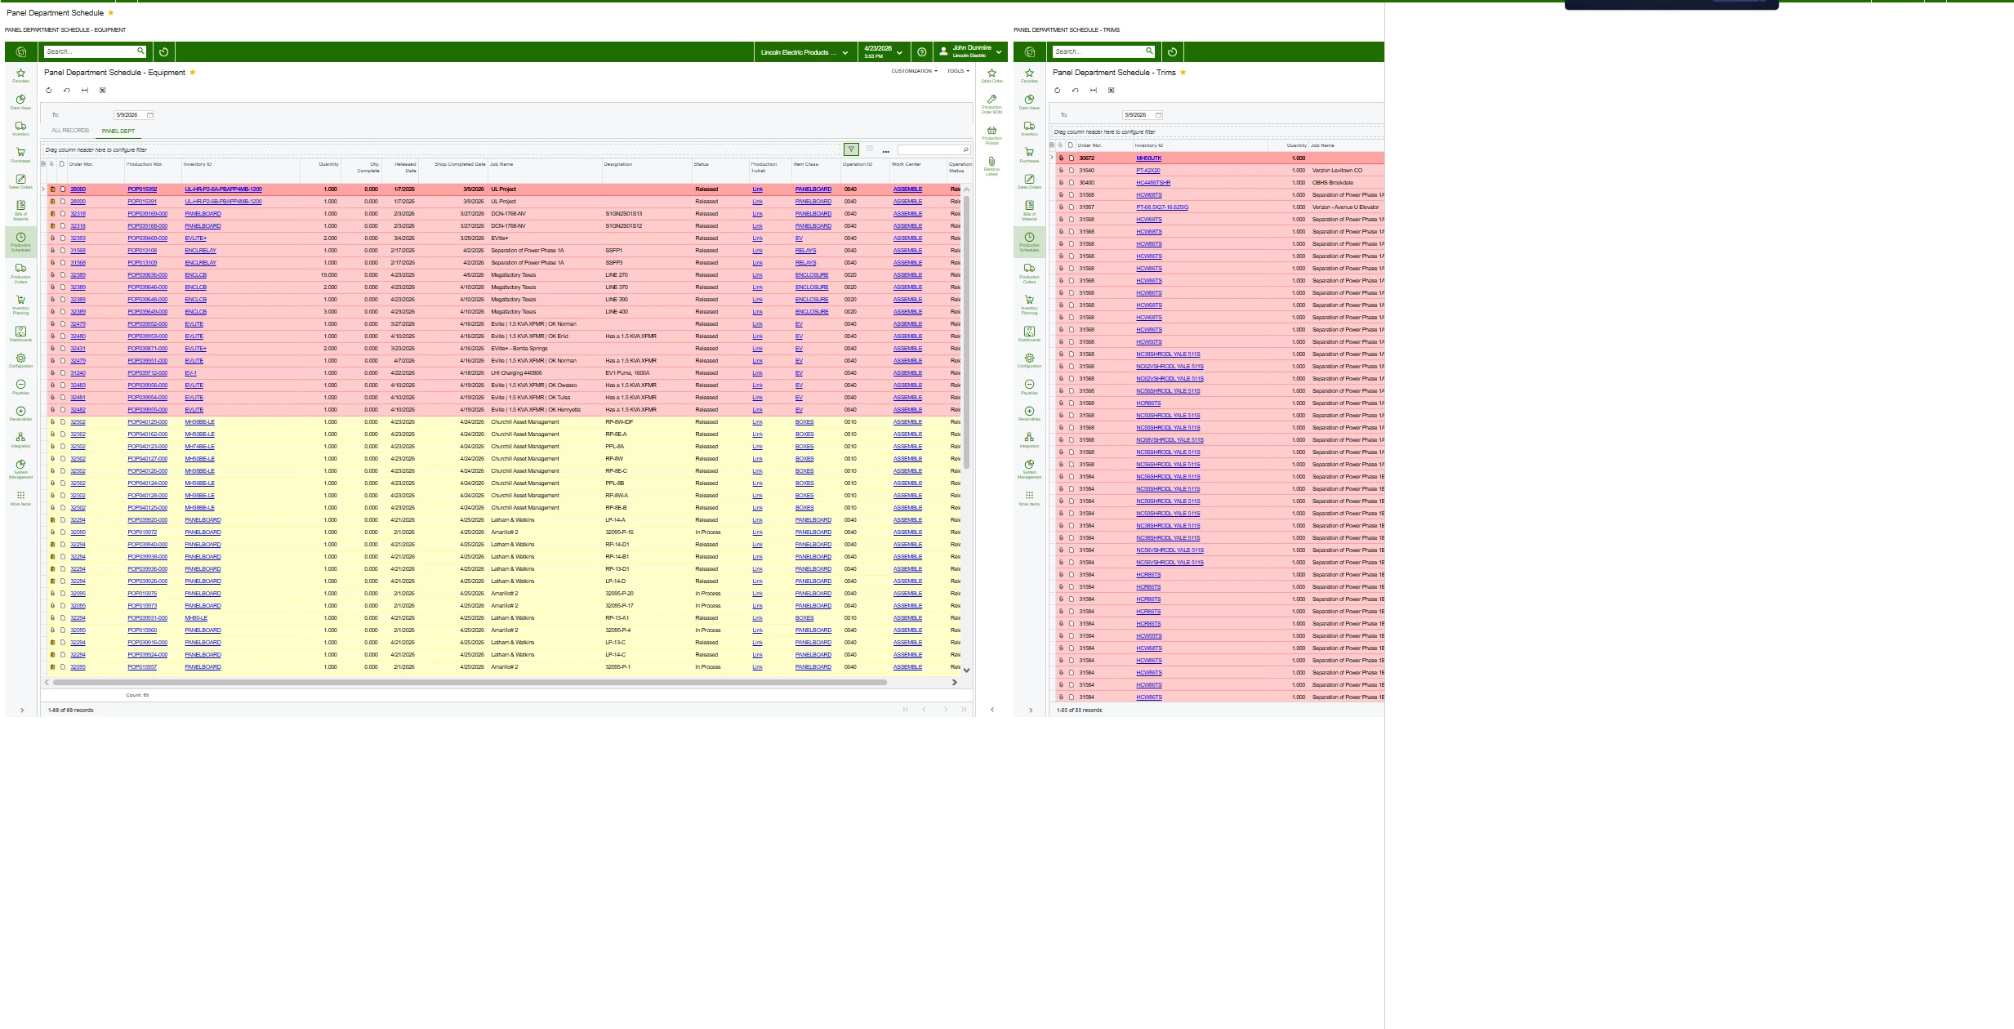The width and height of the screenshot is (2014, 1029).
Task: Open Data Views in left sidebar
Action: tap(20, 101)
